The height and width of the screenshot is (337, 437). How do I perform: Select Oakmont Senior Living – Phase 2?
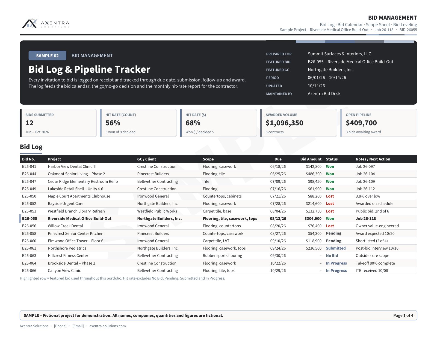76,174
